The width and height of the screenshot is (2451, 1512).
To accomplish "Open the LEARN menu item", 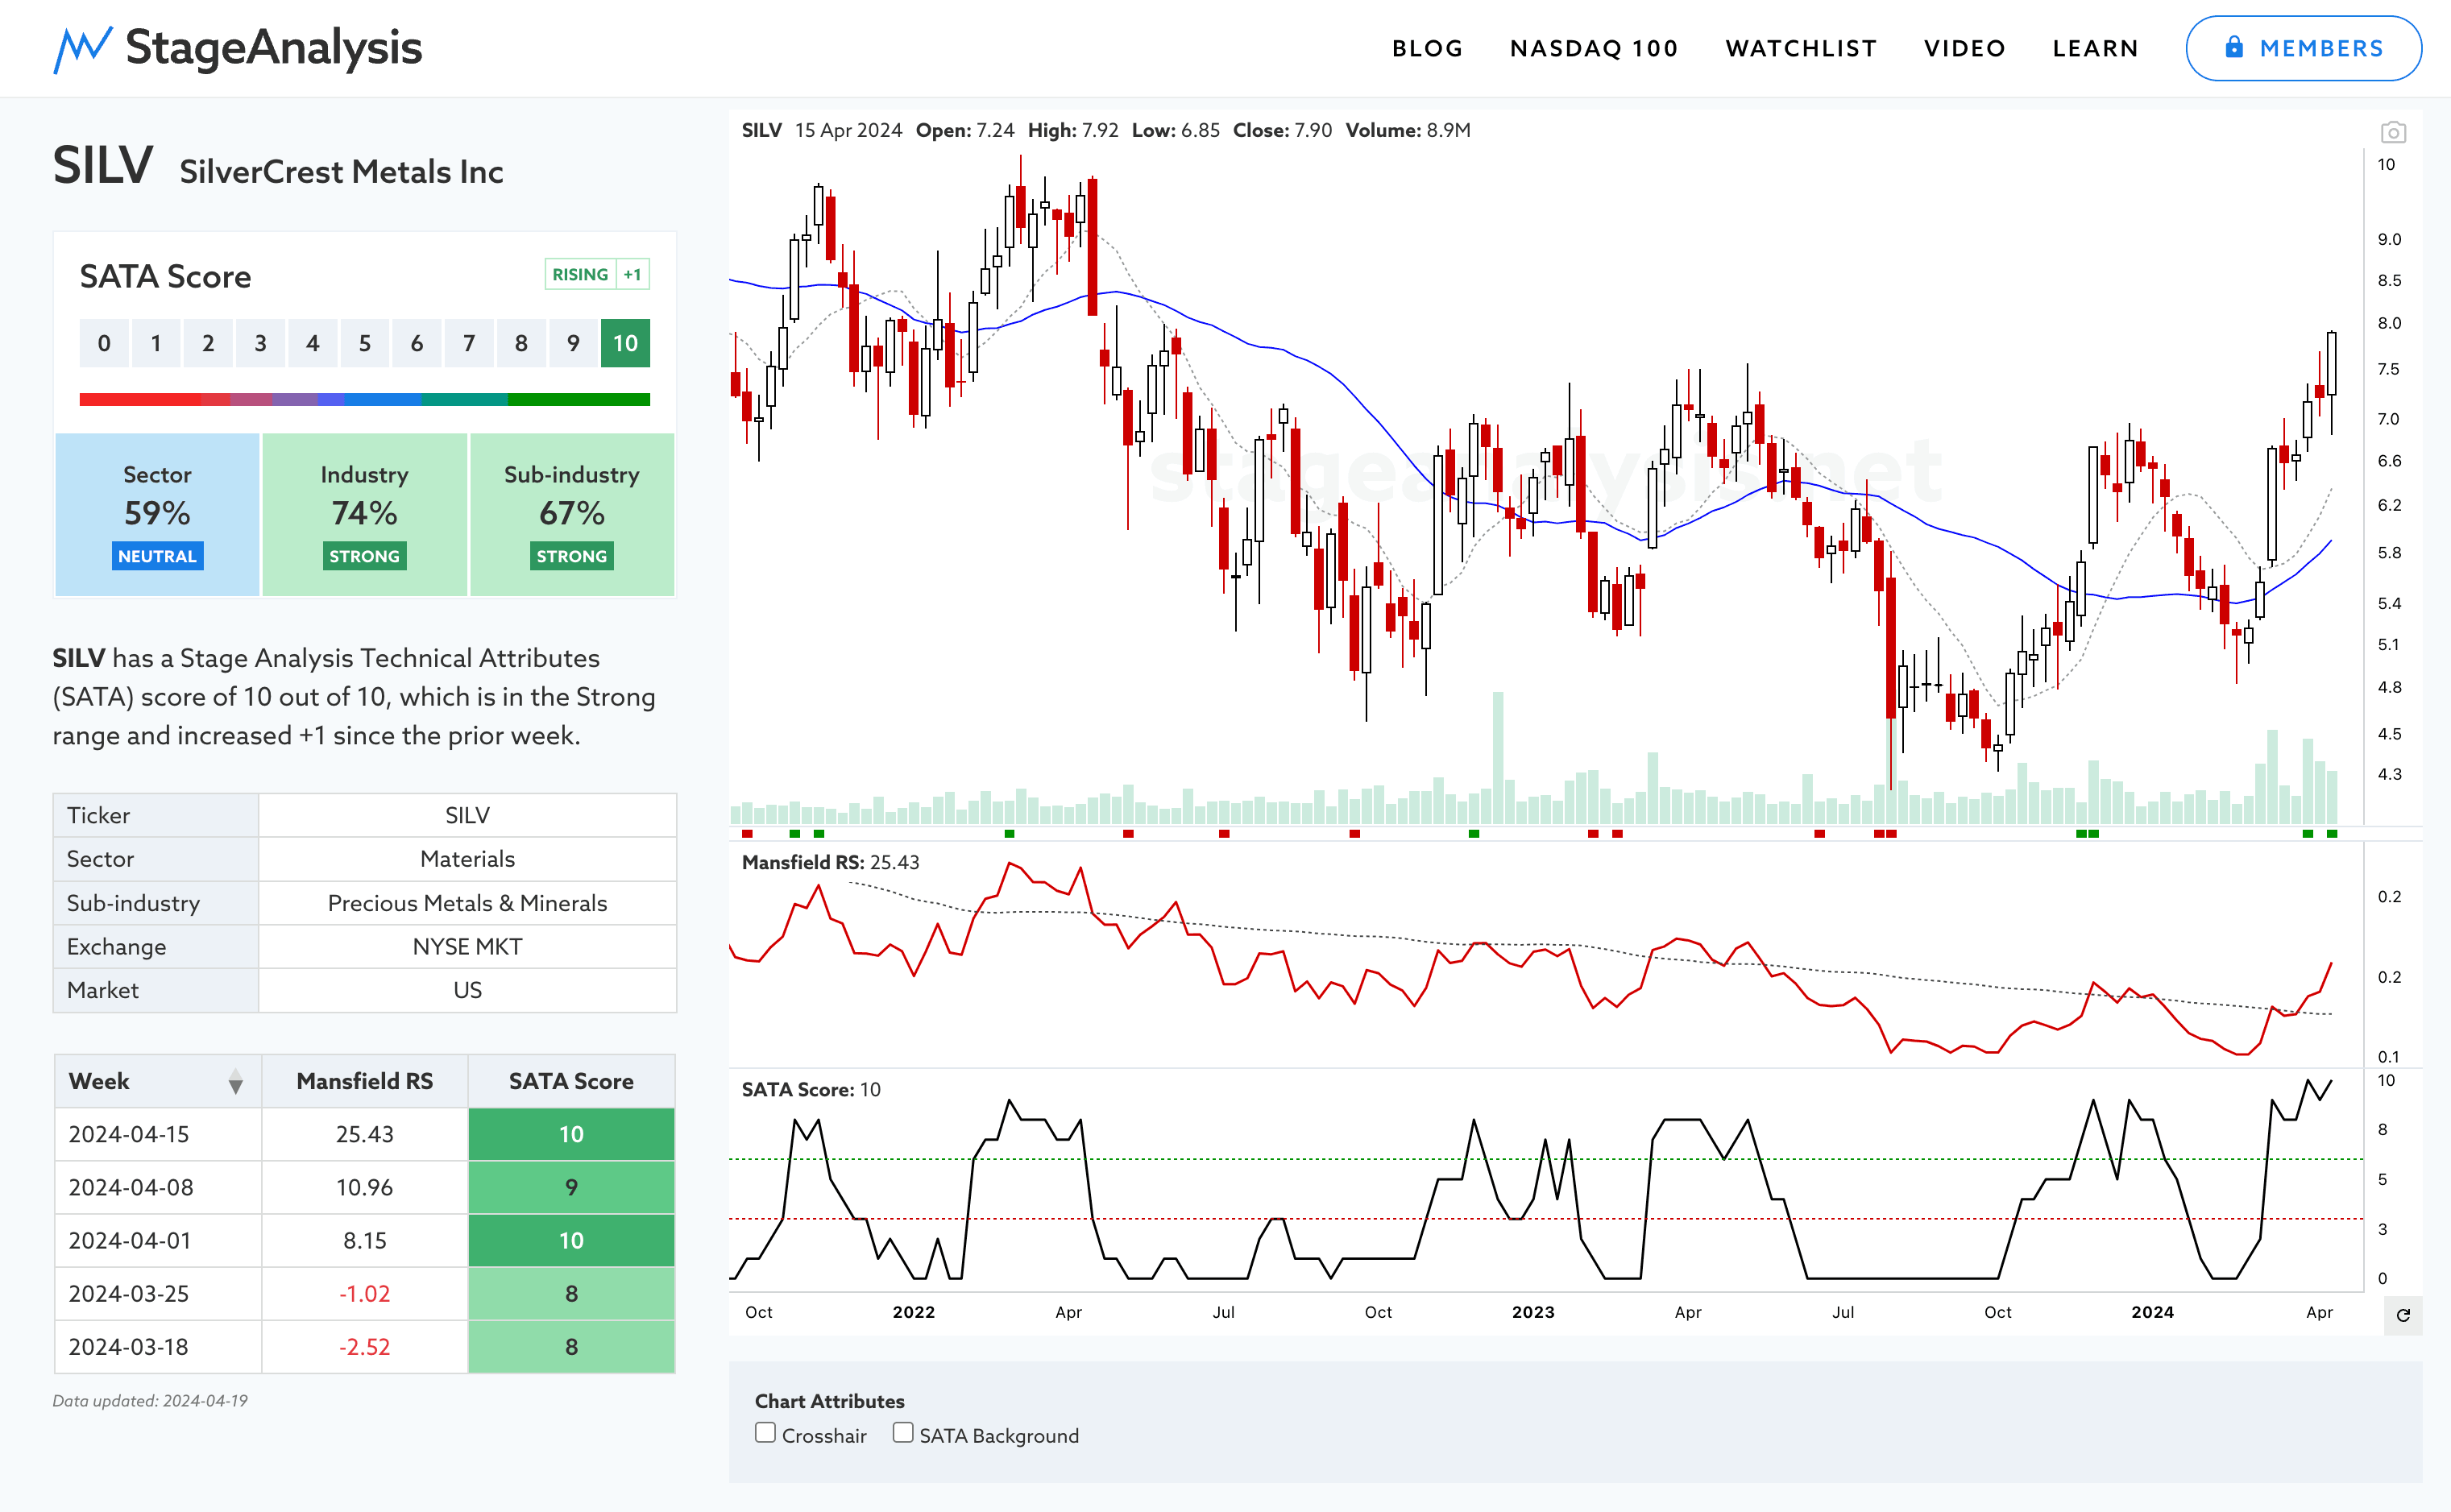I will point(2095,48).
